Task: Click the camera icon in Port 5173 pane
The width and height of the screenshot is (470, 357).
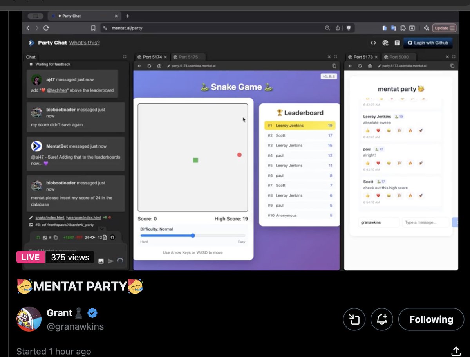Action: [x=370, y=66]
